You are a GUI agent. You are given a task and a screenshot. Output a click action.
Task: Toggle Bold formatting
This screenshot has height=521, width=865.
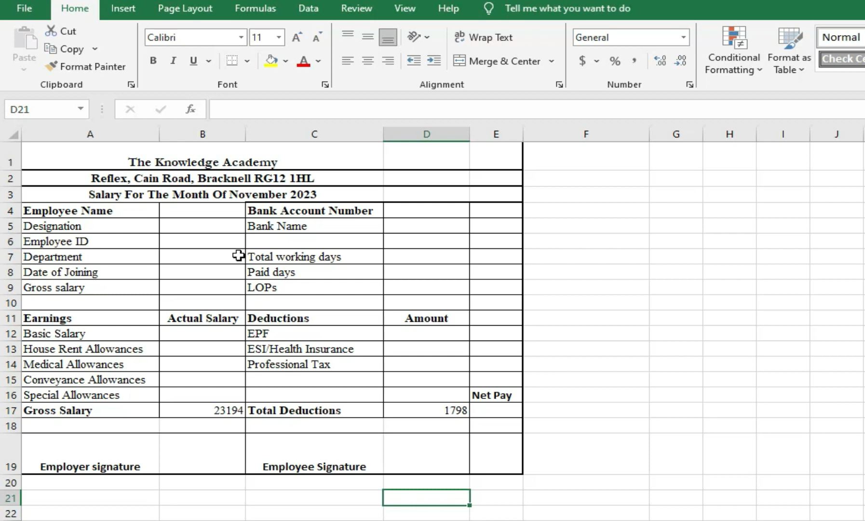153,61
